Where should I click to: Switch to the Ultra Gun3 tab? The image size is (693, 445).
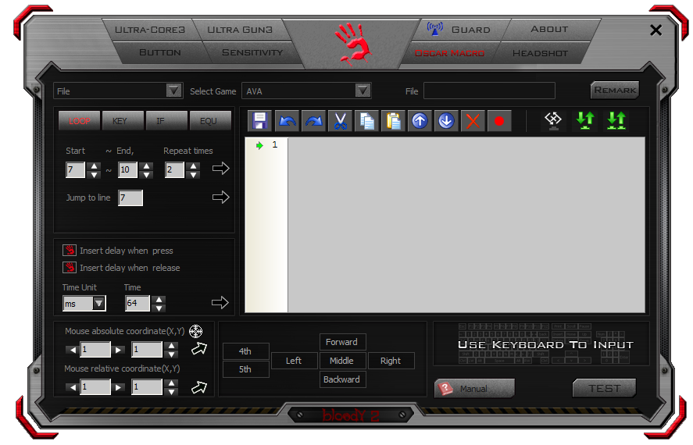point(240,30)
